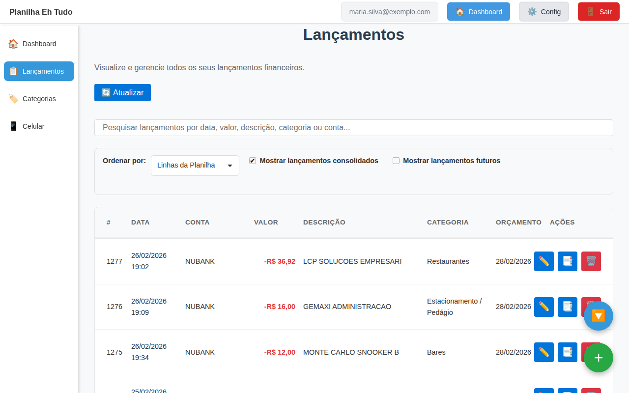Uncheck Mostrar lançamentos consolidados

coord(252,160)
